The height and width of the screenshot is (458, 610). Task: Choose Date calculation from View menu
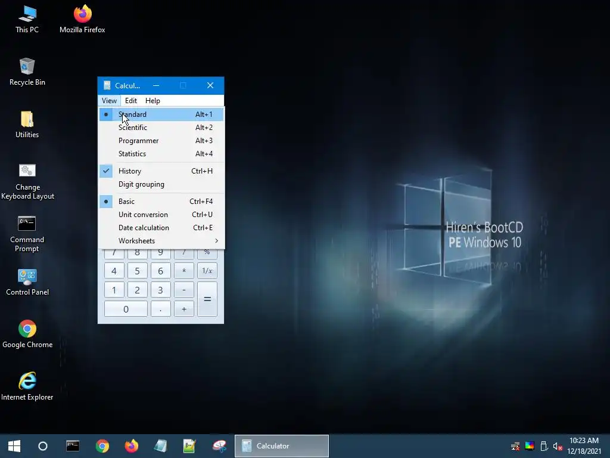[x=161, y=228]
